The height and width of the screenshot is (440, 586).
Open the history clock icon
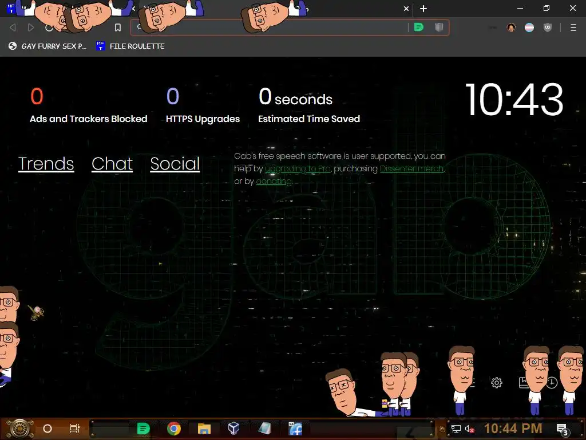[x=552, y=382]
